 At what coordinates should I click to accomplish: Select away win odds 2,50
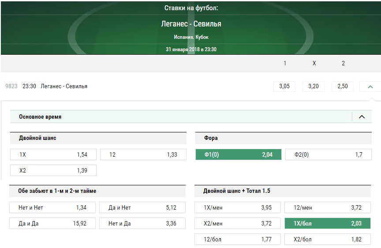(x=343, y=86)
